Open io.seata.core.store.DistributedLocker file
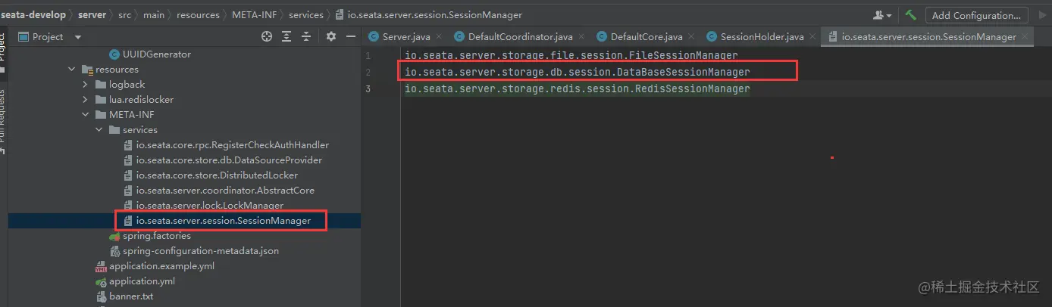1052x307 pixels. pos(217,175)
